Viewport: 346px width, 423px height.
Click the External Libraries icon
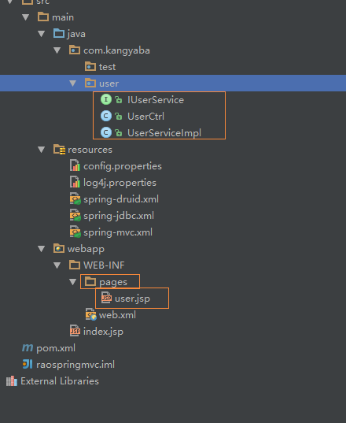click(12, 381)
